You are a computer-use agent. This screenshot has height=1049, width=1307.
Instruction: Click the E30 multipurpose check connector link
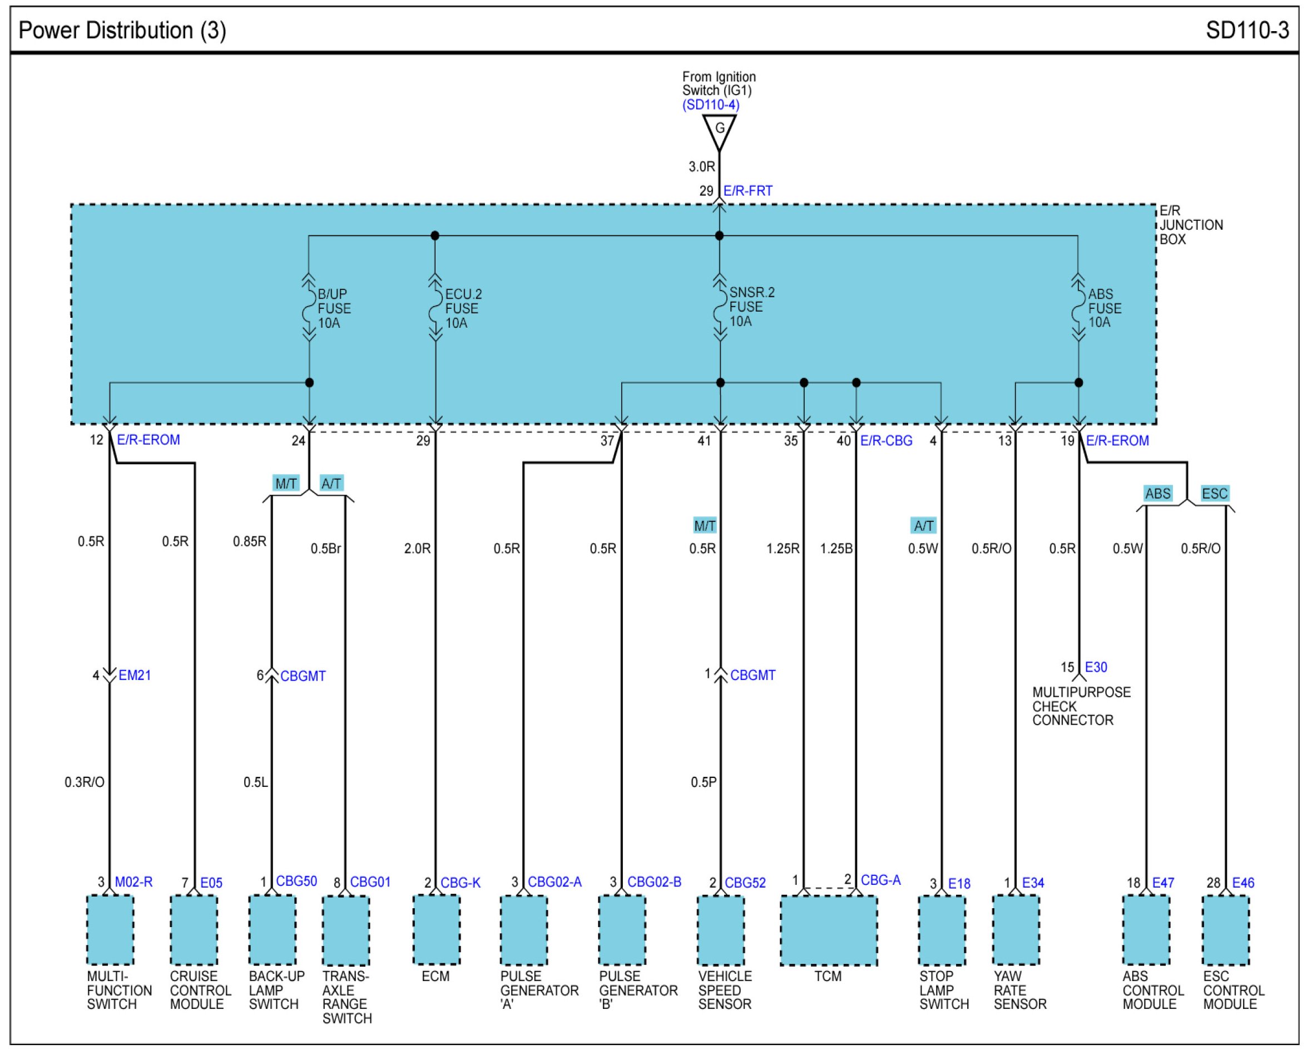tap(1096, 667)
